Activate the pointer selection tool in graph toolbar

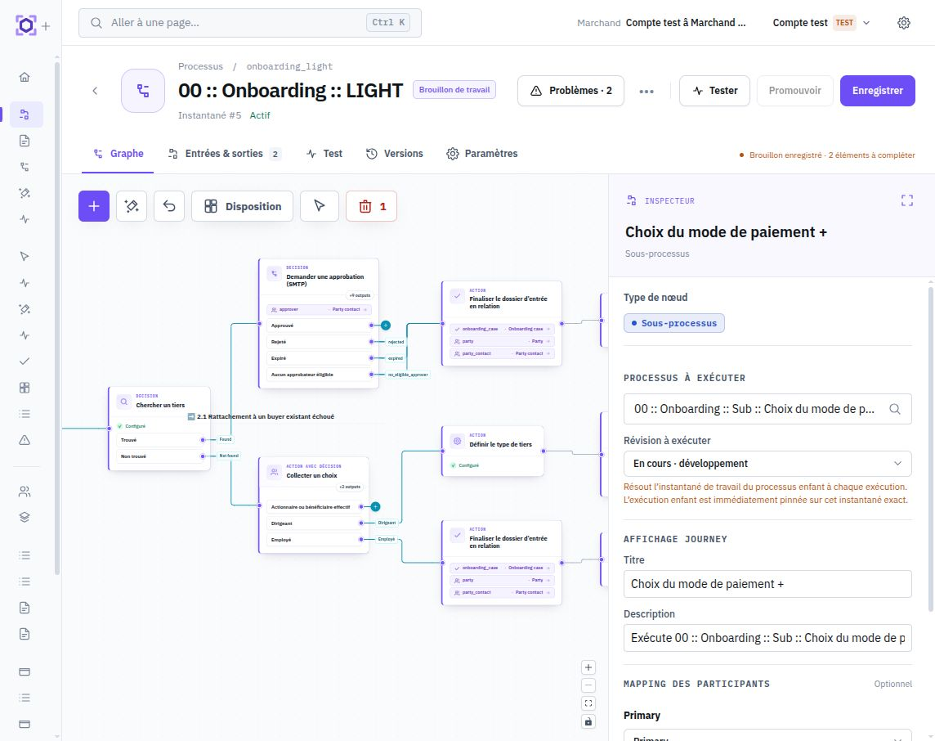coord(320,206)
